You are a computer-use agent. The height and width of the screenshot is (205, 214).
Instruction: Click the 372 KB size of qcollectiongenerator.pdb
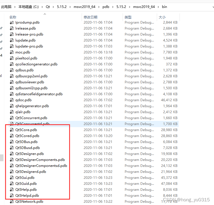172,64
